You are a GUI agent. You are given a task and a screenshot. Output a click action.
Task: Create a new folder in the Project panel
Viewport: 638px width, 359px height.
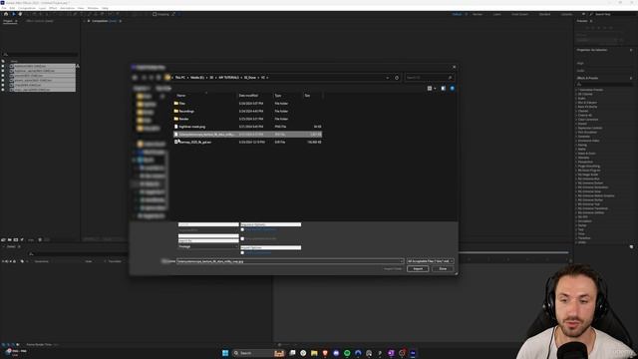pos(10,239)
